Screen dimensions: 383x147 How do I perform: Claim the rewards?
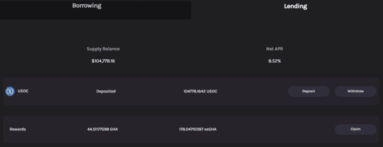pos(355,129)
